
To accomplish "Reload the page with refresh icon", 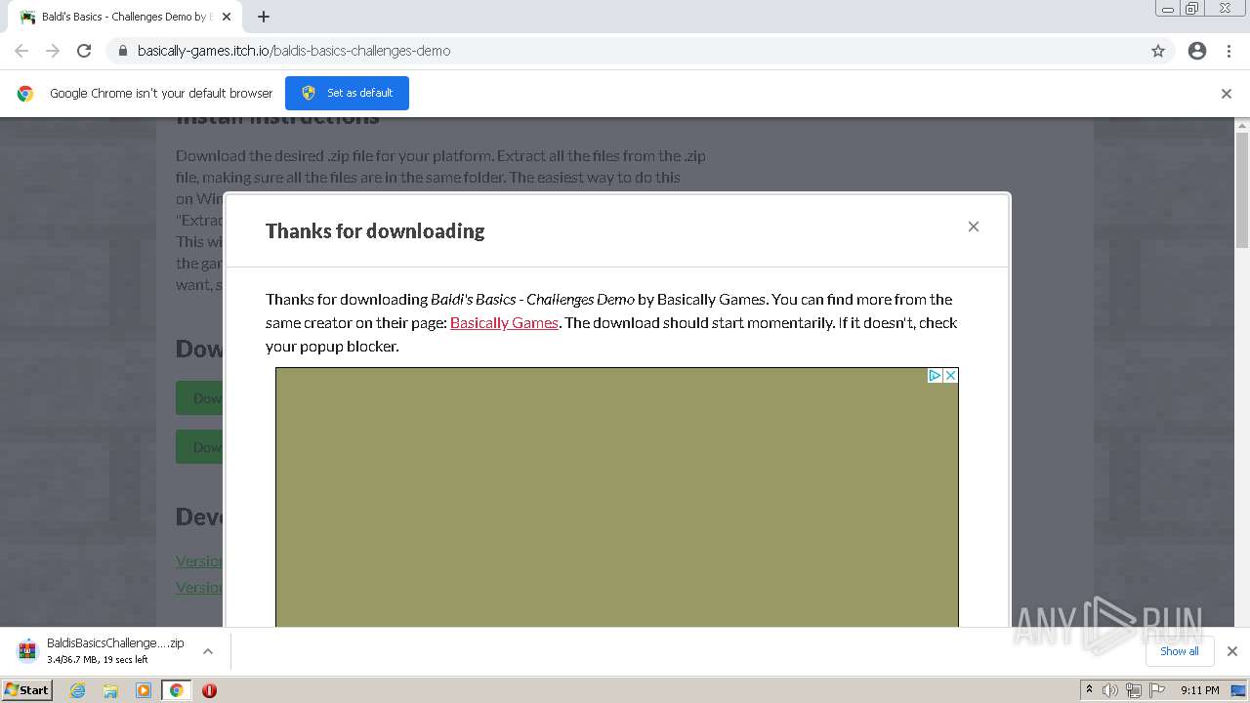I will pos(84,51).
